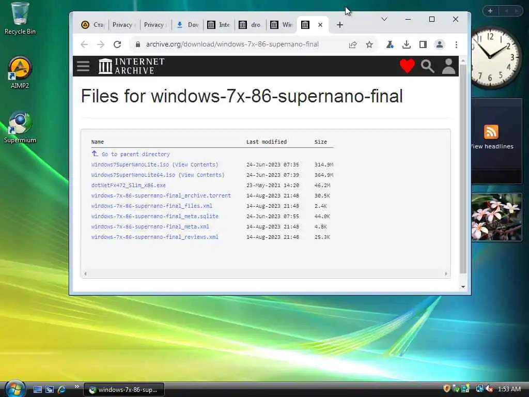Download dotNetFx472_Slim_x86.exe
Screen dimensions: 529x397
(x=128, y=186)
